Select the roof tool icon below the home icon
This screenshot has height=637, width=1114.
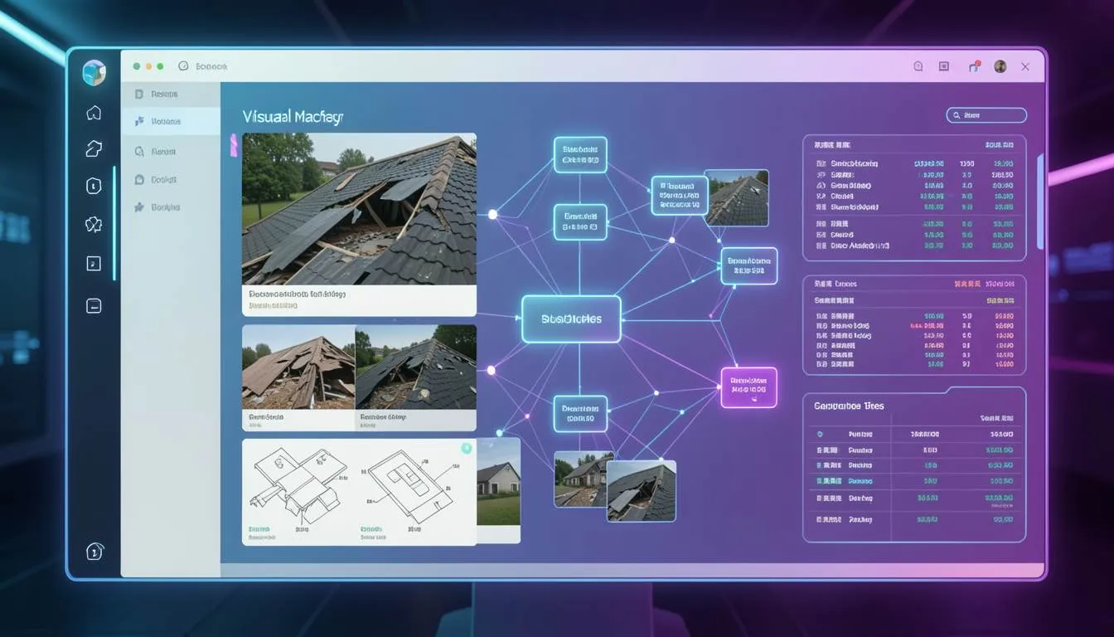click(94, 148)
